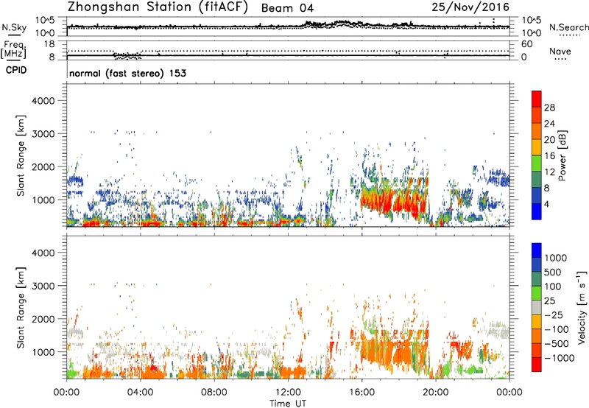Select the 'Power [dB]' colorbar title
Screen dimensions: 589x408
tap(562, 155)
